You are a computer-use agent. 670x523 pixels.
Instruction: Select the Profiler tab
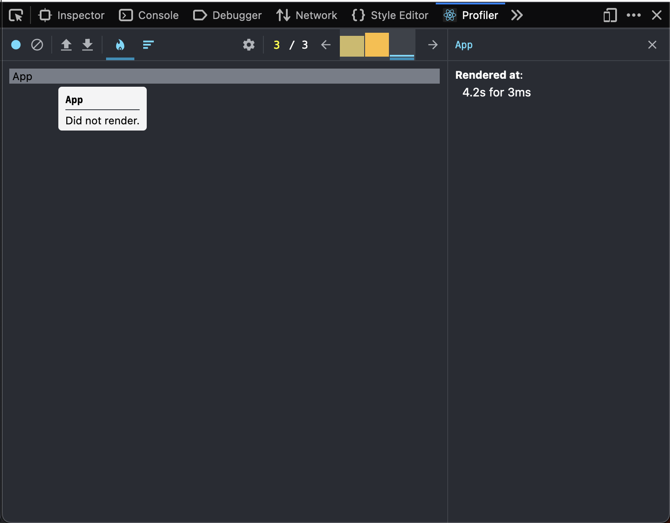pos(471,15)
